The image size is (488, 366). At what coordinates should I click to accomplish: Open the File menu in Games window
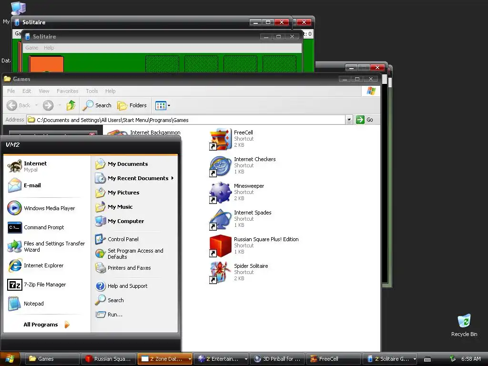pyautogui.click(x=11, y=91)
